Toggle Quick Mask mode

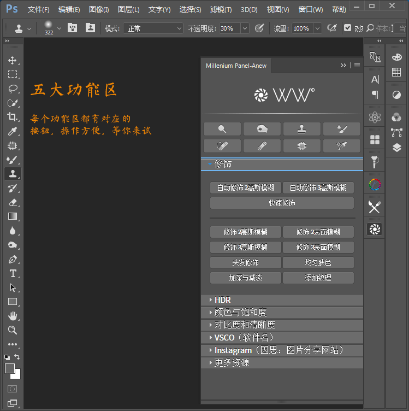(13, 389)
